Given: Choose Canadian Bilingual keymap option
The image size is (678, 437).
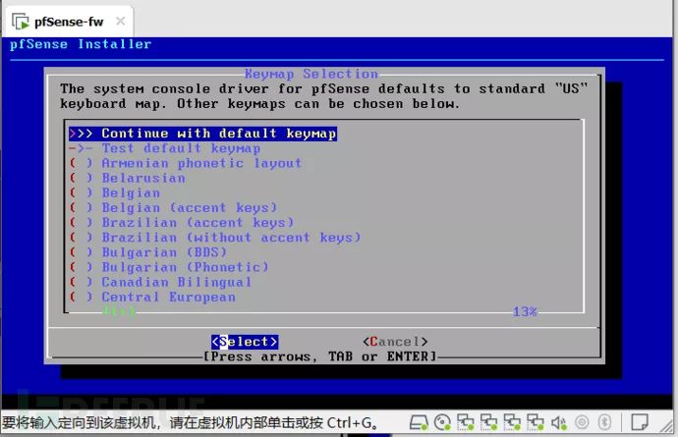Looking at the screenshot, I should 160,282.
